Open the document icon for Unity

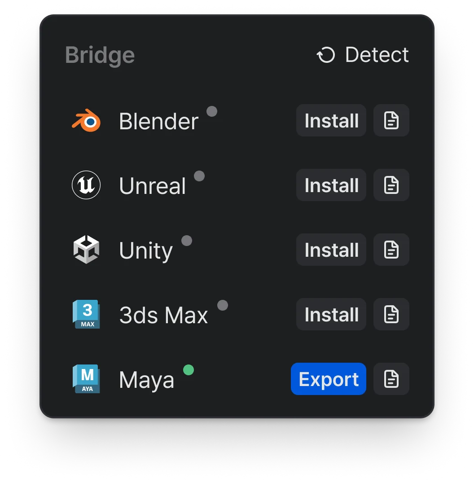tap(391, 250)
